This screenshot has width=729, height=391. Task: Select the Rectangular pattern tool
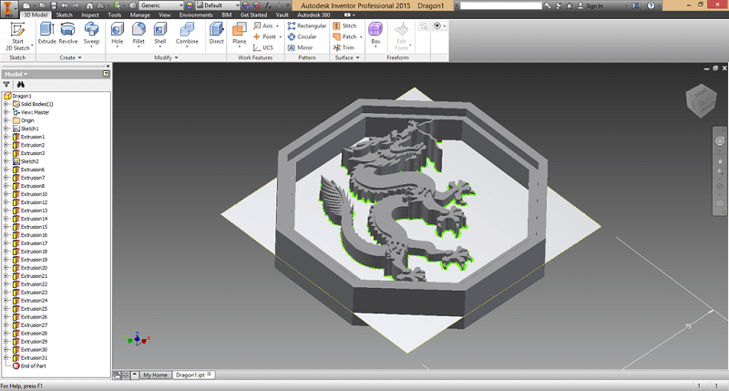pos(307,26)
